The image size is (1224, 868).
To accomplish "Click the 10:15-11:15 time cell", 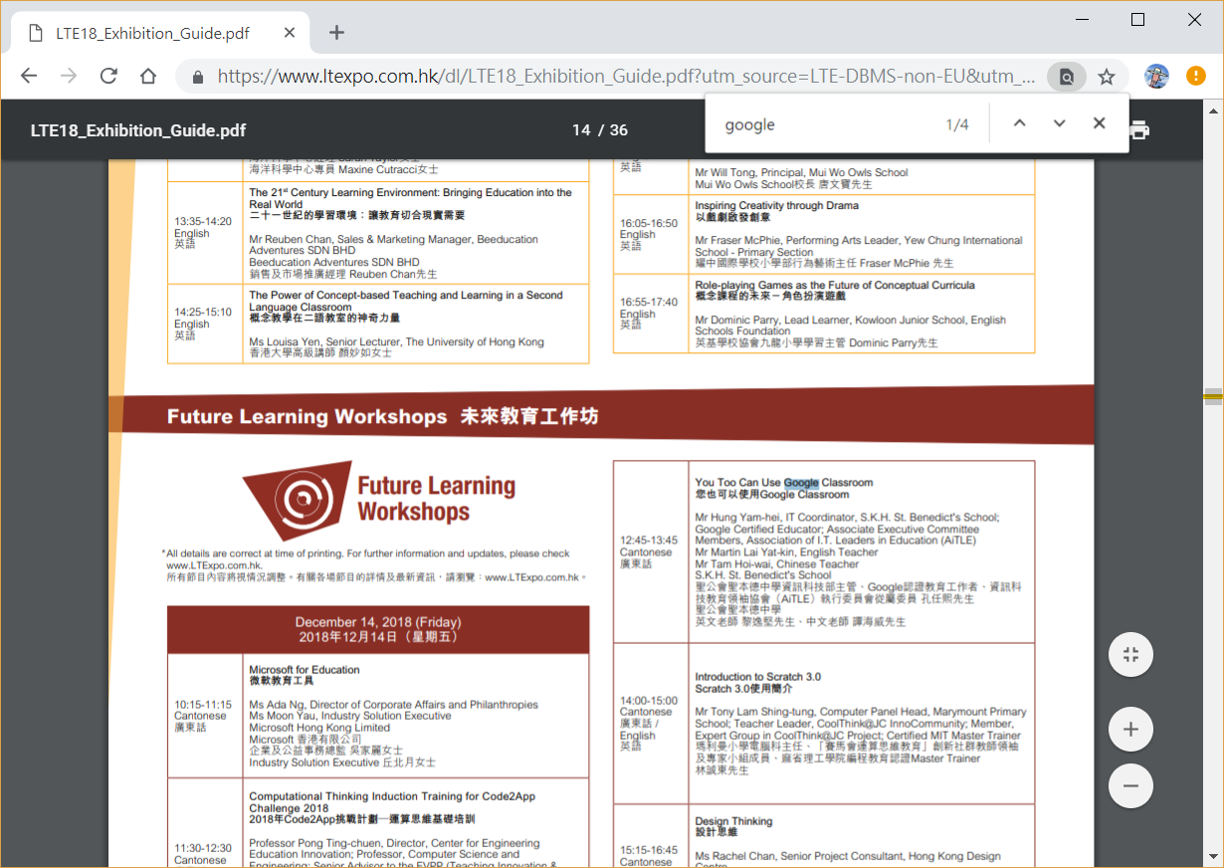I will pos(203,716).
